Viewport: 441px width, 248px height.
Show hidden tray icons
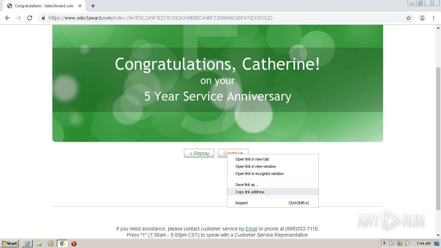[x=384, y=244]
